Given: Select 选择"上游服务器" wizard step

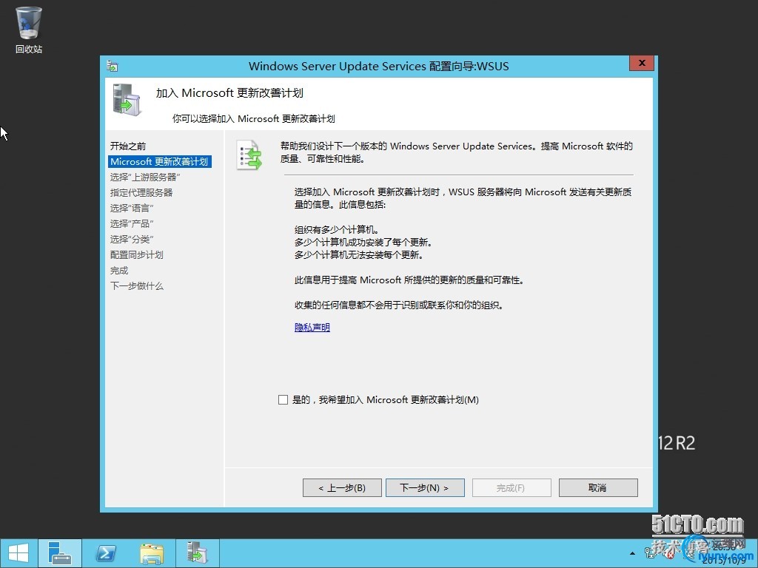Looking at the screenshot, I should (x=145, y=177).
